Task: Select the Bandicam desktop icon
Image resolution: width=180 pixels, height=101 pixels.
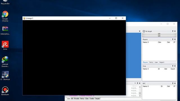Action: point(5,91)
